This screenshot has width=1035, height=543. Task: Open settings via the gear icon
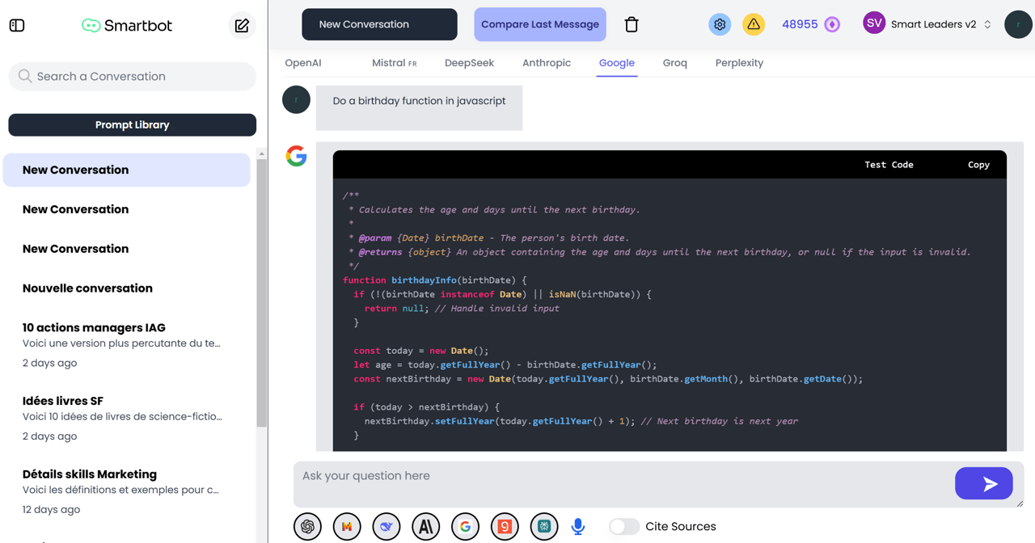pyautogui.click(x=719, y=24)
